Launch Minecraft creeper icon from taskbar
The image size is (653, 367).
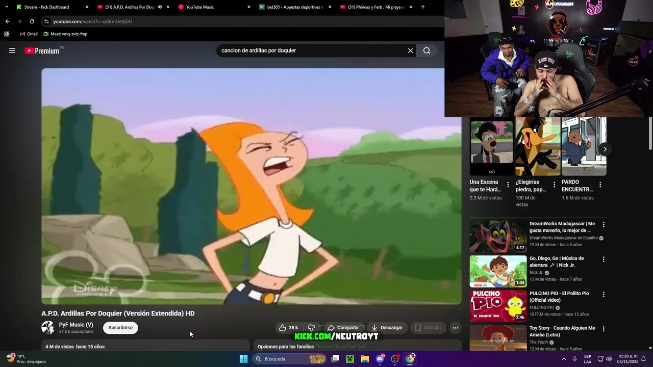coord(350,359)
